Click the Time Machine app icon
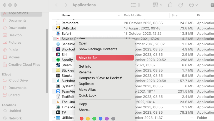 pos(58,107)
